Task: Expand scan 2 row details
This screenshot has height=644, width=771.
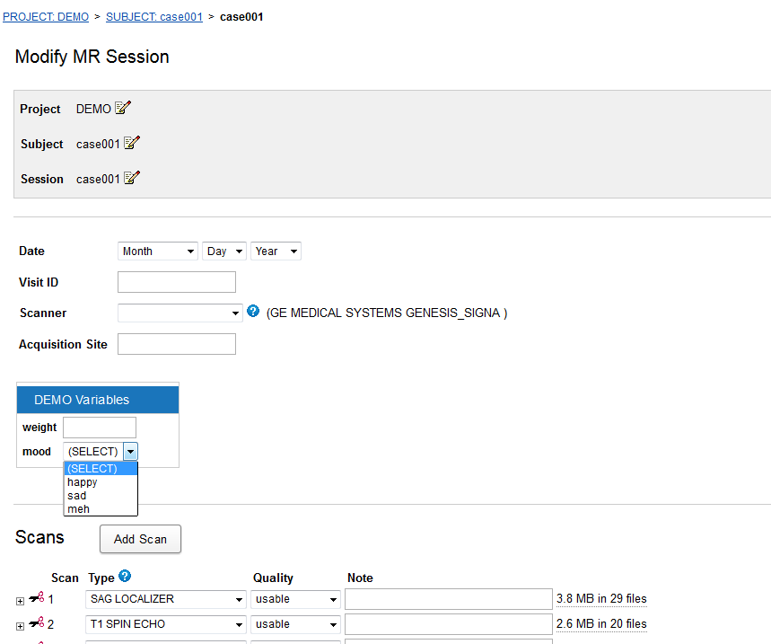Action: 21,625
